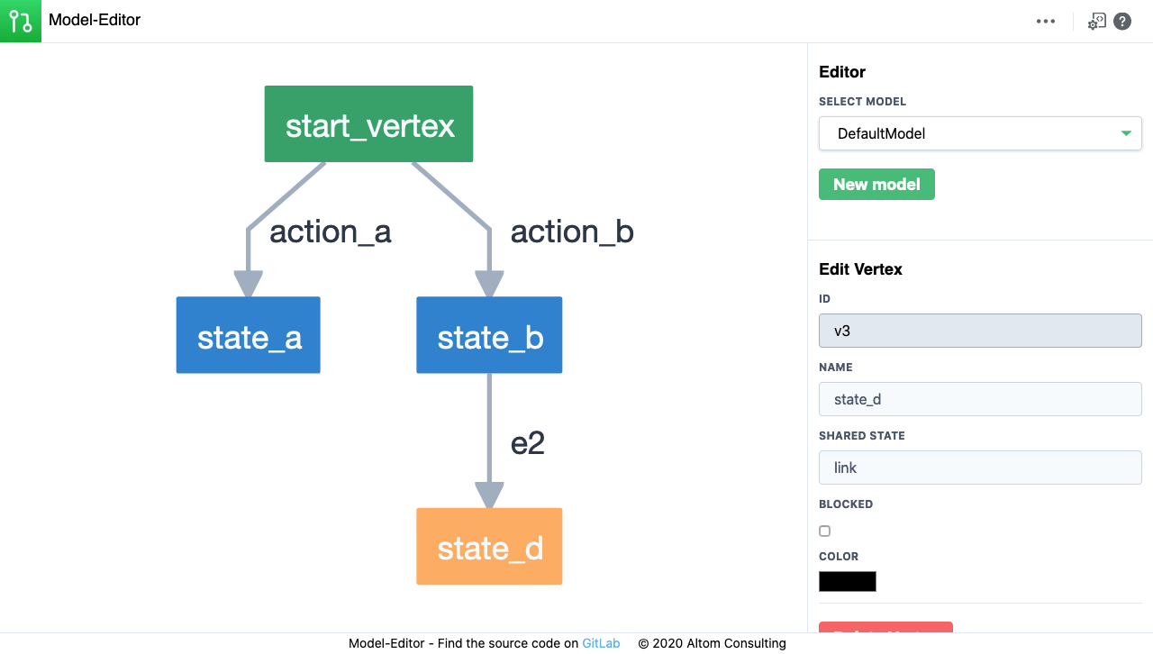Select the state_b node
Screen dimensions: 1153x654
point(489,335)
